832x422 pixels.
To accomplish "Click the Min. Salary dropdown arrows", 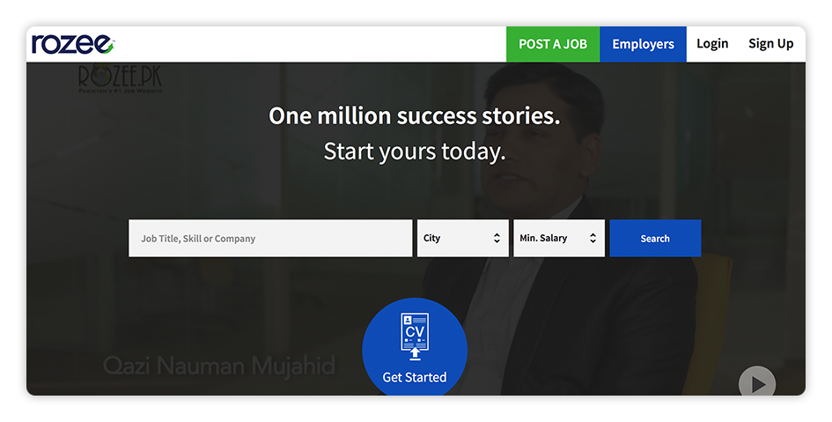I will click(x=593, y=239).
